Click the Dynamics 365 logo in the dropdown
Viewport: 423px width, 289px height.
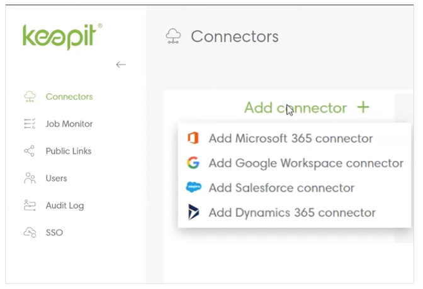[x=193, y=212]
